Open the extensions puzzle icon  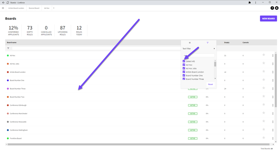coord(249,3)
